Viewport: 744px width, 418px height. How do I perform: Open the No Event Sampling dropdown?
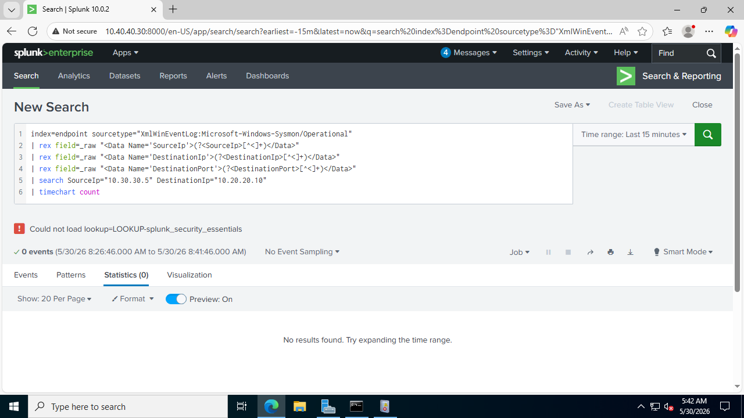302,252
